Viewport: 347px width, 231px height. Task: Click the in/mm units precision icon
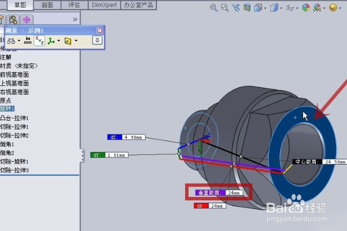tap(28, 40)
